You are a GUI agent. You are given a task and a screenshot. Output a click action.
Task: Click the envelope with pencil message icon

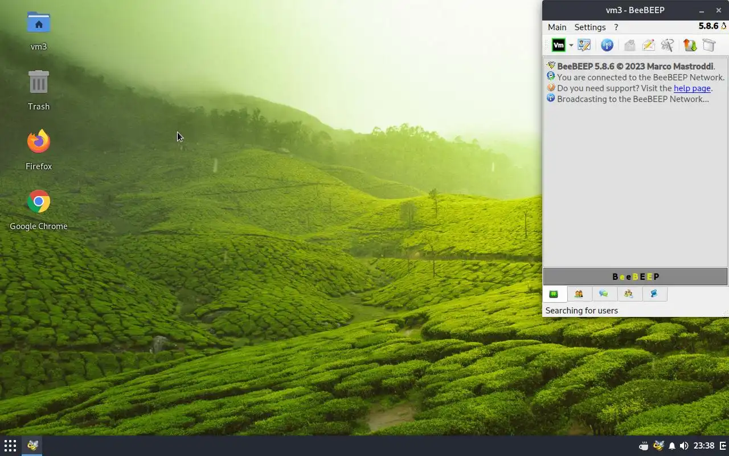[x=648, y=45]
